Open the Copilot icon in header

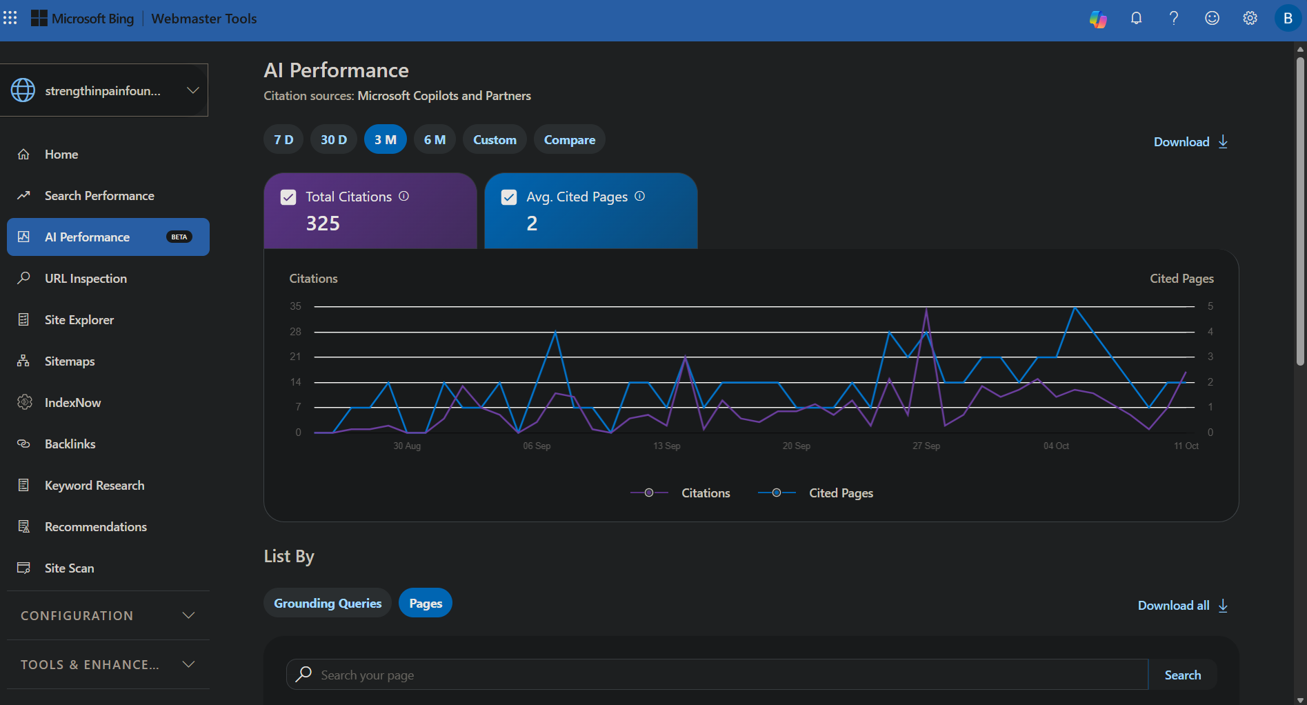click(x=1098, y=19)
